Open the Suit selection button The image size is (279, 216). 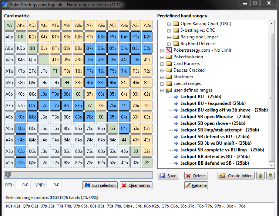(100, 185)
